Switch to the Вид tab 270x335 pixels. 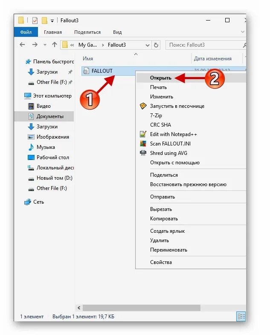[x=117, y=32]
